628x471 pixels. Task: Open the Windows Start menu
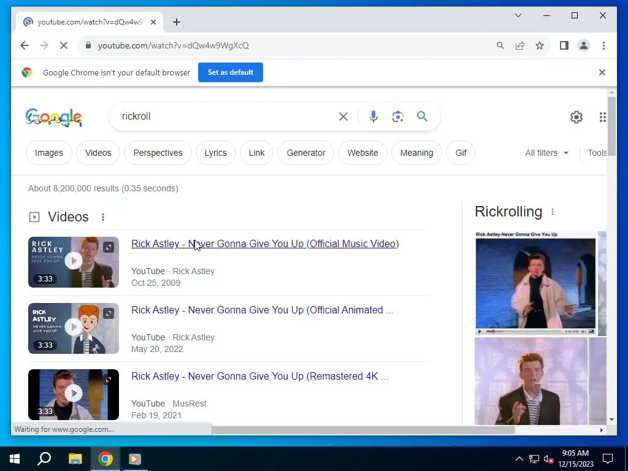15,459
